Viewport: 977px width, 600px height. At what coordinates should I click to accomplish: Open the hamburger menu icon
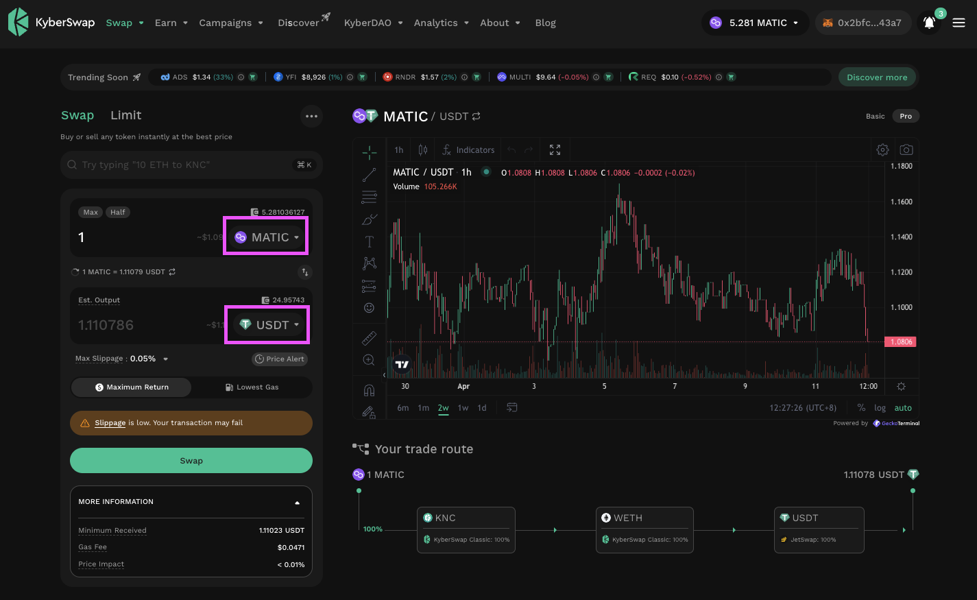[x=958, y=23]
